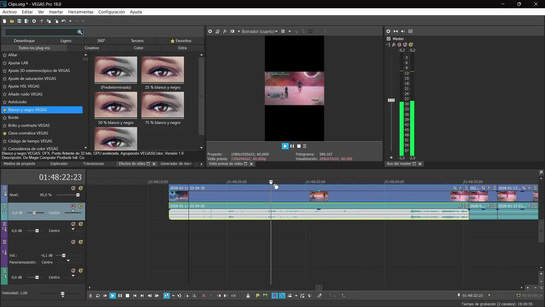The image size is (545, 307).
Task: Open the edit tool dropdown arrow in the timeline toolbar
Action: point(173,295)
